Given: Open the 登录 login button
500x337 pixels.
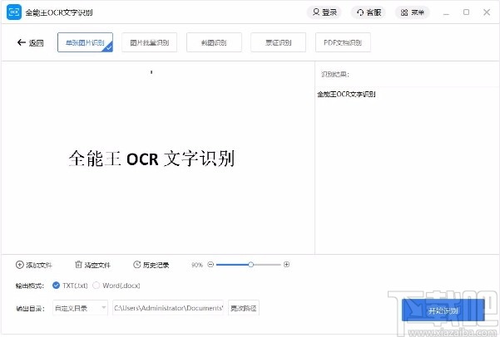Looking at the screenshot, I should pyautogui.click(x=324, y=12).
